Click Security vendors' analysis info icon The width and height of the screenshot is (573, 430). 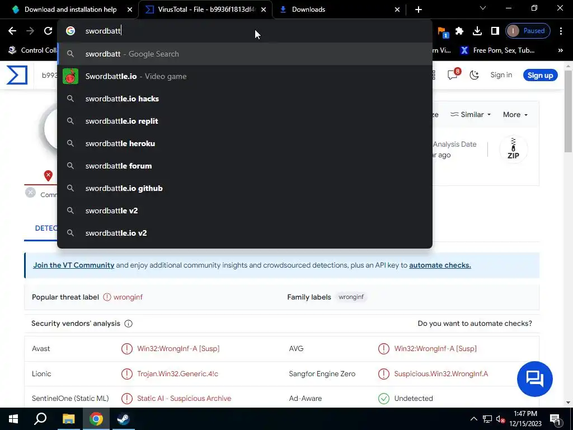[x=128, y=324]
